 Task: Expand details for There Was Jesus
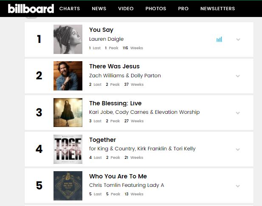238,76
